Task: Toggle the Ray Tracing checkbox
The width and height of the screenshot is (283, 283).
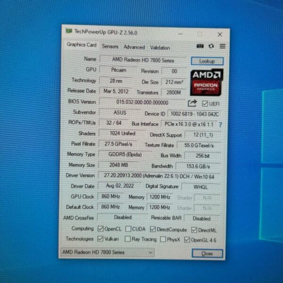Action: (x=128, y=239)
